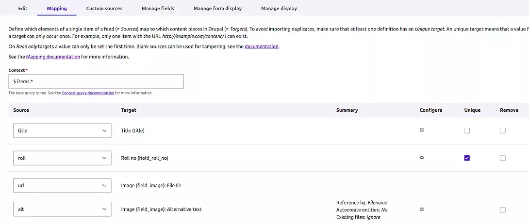
Task: Expand the title source dropdown
Action: [x=62, y=131]
